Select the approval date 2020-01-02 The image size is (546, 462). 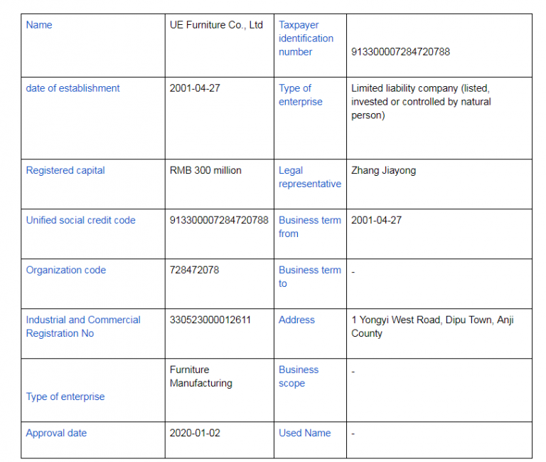(195, 433)
